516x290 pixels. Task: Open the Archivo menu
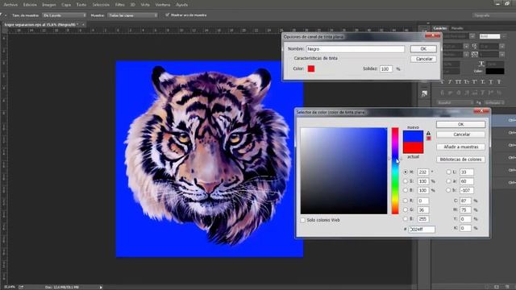[x=10, y=5]
